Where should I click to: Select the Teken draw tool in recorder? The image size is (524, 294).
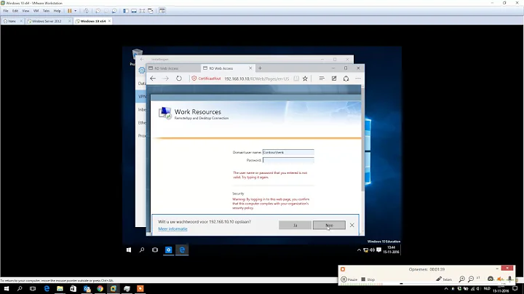[444, 279]
